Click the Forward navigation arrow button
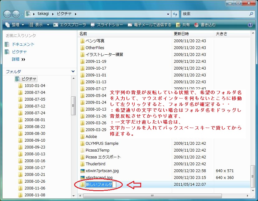The height and width of the screenshot is (201, 258). click(16, 14)
